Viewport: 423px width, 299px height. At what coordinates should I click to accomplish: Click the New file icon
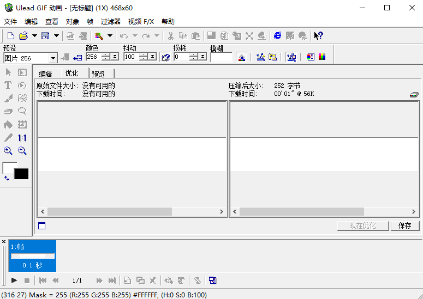click(11, 36)
